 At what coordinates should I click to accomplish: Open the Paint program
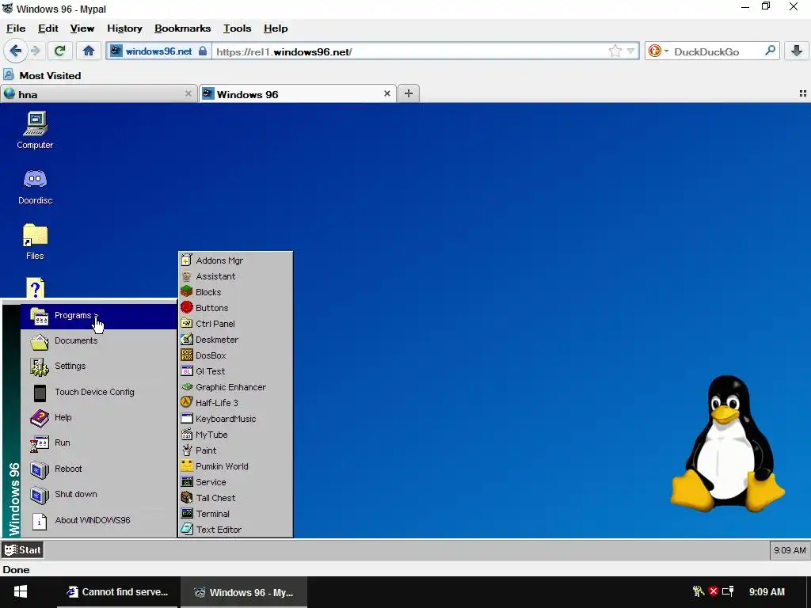pos(235,450)
